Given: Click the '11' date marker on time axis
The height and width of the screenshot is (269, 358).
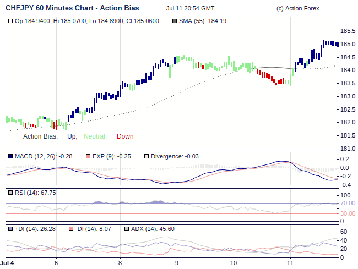Looking at the screenshot, I should click(x=290, y=263).
